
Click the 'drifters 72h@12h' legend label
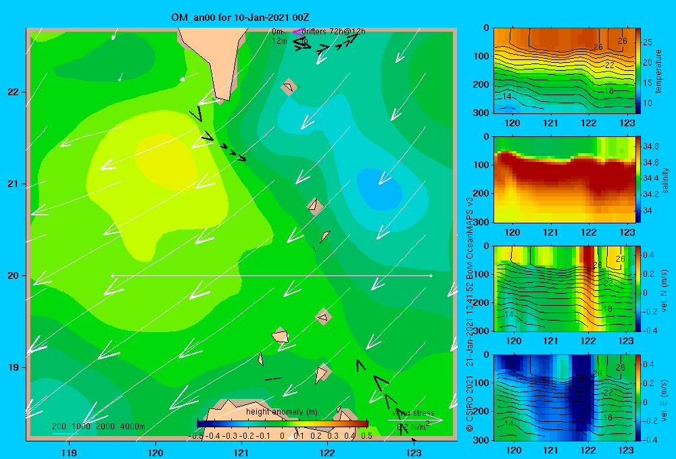333,32
